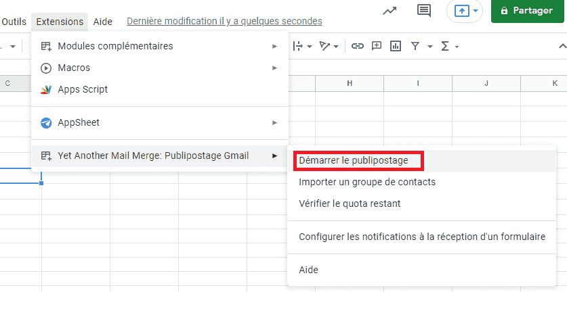Click the AppSheet blue icon
The height and width of the screenshot is (311, 567).
(46, 123)
